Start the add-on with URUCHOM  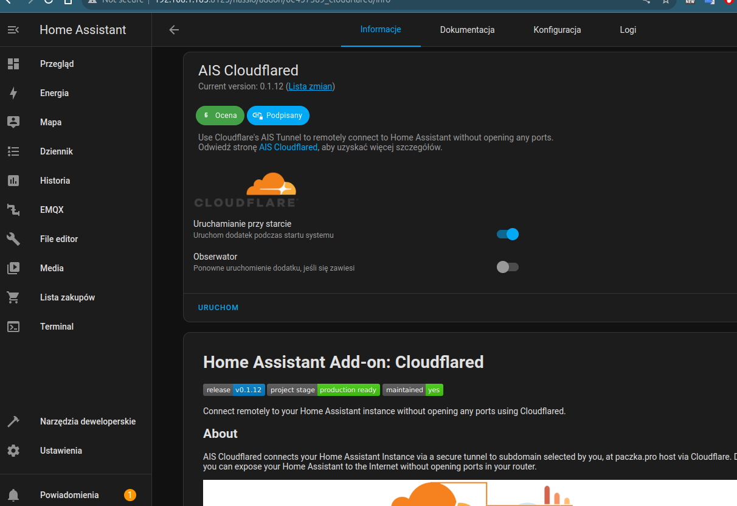[x=218, y=308]
